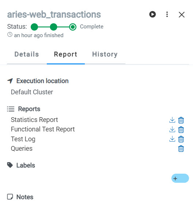Click the Labels tag icon
Viewport: 193px width, 221px height.
[x=10, y=165]
